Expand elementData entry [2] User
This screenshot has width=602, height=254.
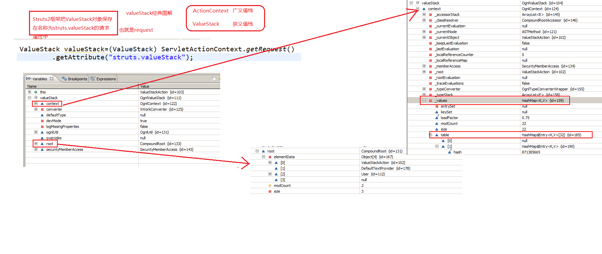270,174
